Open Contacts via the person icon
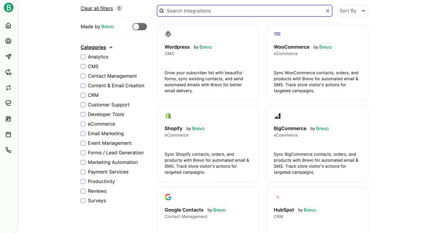Viewport: 430px width, 233px height. click(x=9, y=41)
